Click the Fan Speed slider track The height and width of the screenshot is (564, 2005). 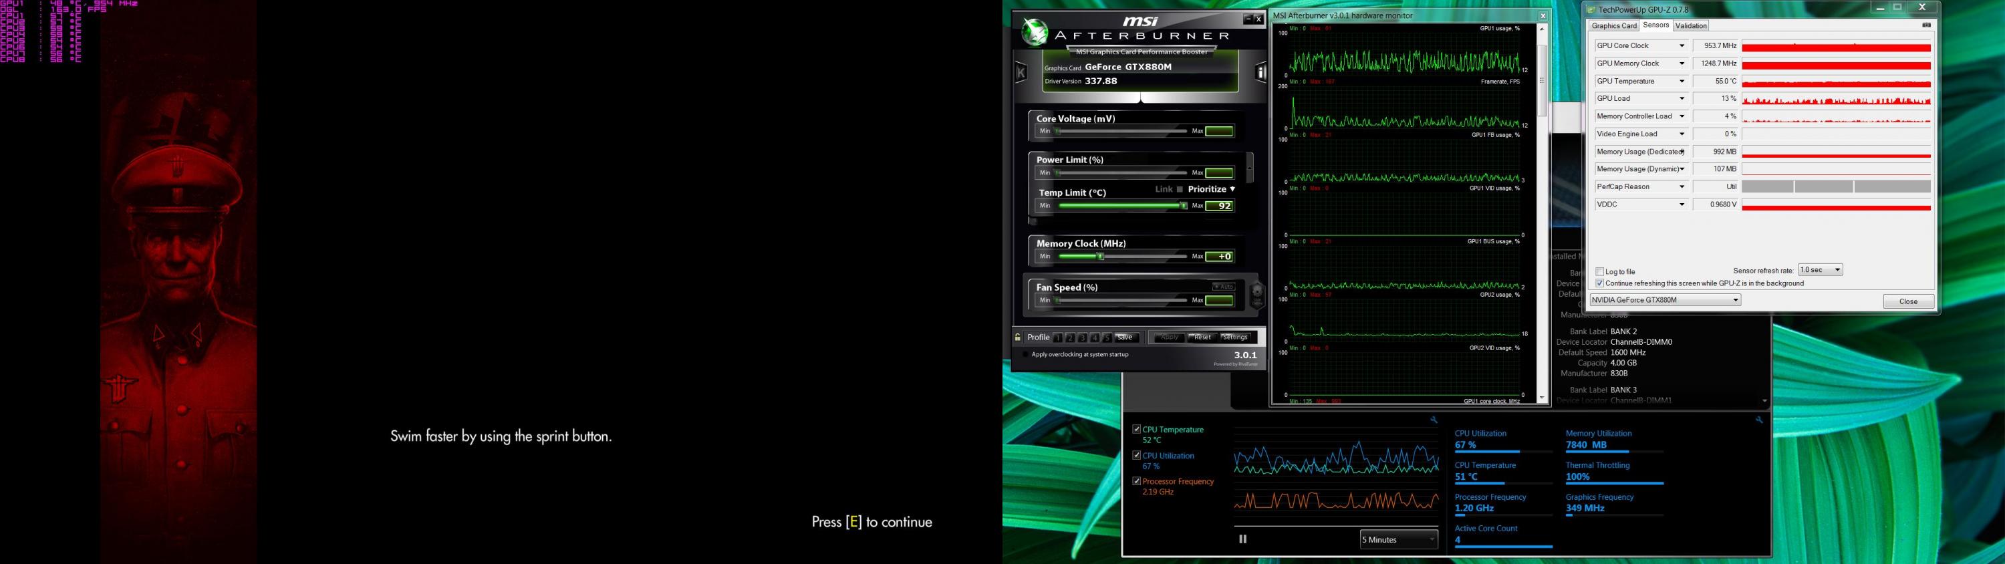(1121, 299)
